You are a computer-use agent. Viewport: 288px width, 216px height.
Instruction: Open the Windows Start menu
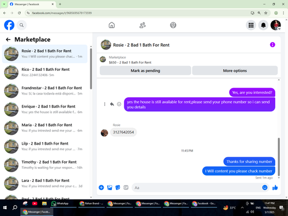5,207
